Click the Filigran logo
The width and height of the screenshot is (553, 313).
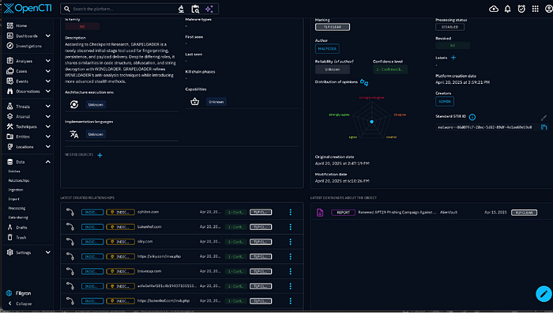(x=18, y=293)
